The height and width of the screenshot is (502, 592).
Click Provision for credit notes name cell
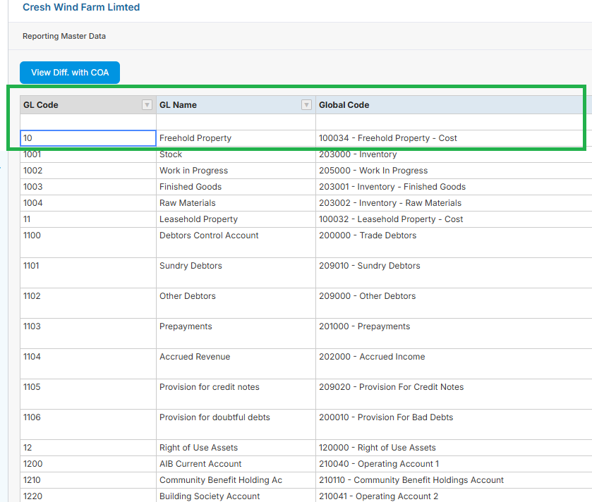point(236,394)
